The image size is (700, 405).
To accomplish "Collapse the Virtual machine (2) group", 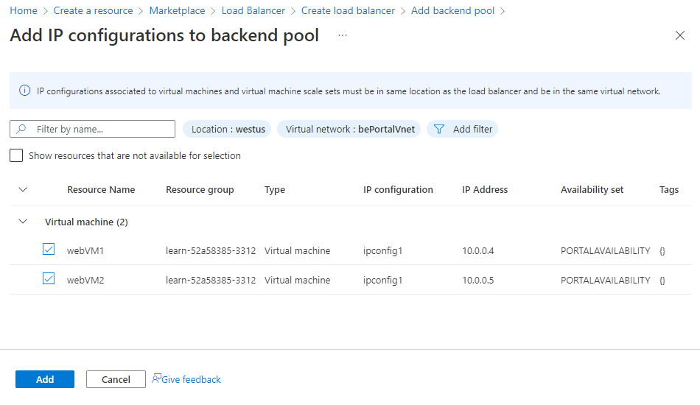I will (x=23, y=222).
